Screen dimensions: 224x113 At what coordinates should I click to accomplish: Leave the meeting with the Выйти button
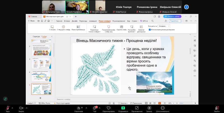[216, 108]
